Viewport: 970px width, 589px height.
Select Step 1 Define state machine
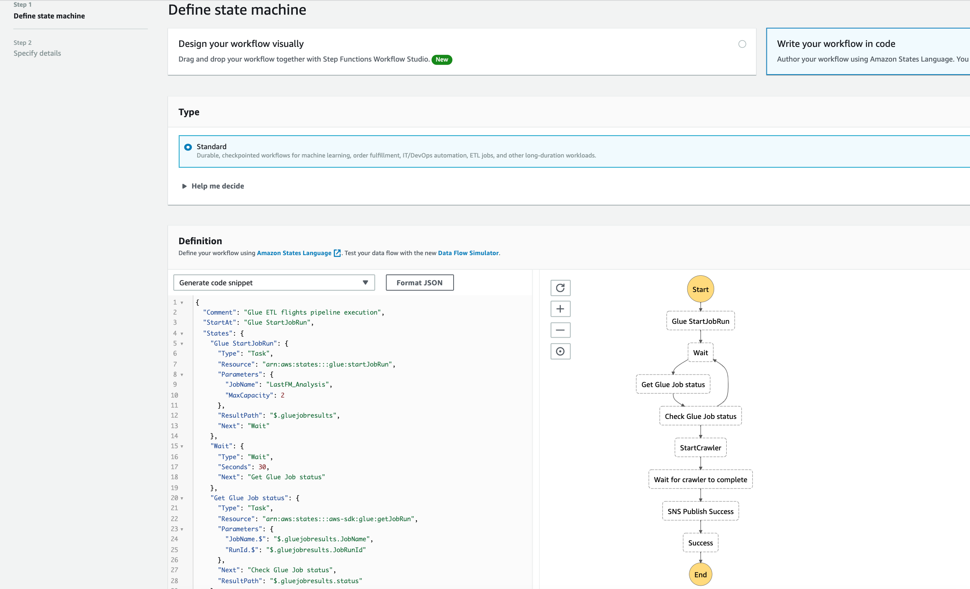[x=49, y=16]
